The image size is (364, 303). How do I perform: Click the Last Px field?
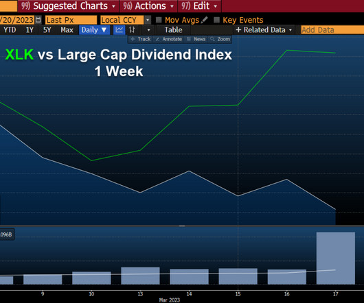coord(71,20)
